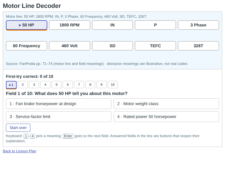This screenshot has height=186, width=225.
Task: Select the 1800 RPM field button
Action: click(x=69, y=25)
